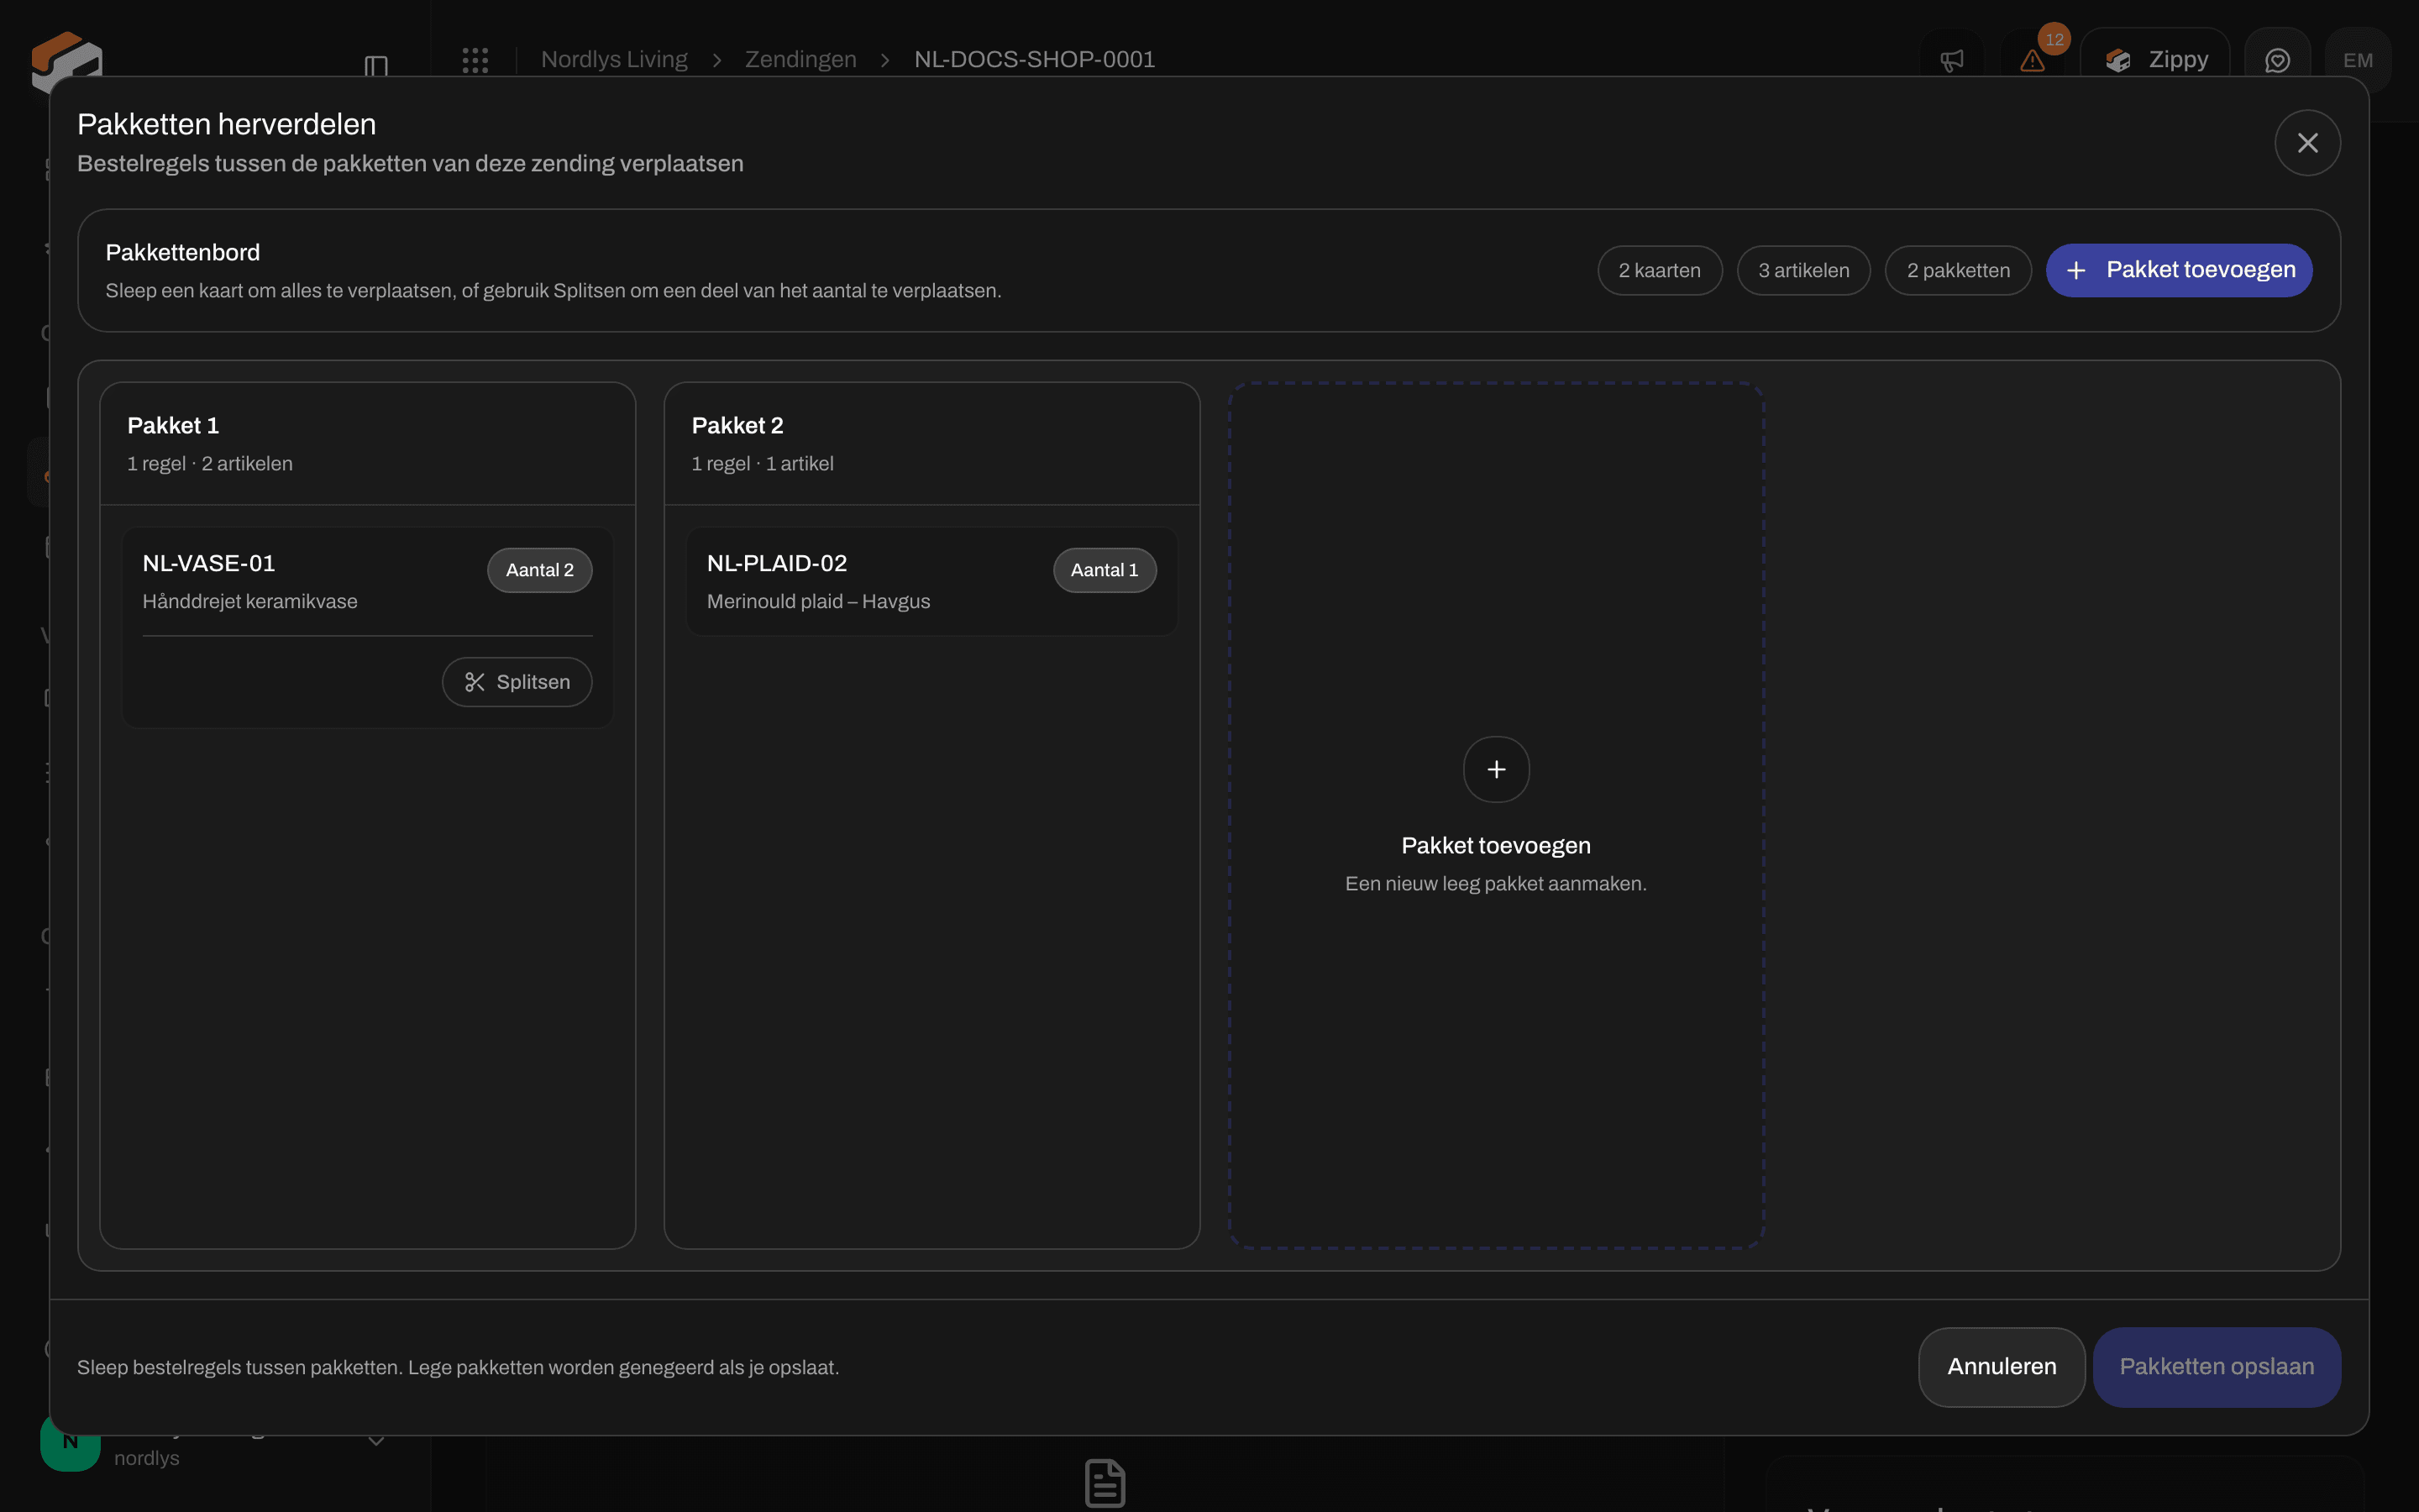
Task: Click the Aantal 1 badge
Action: pos(1105,570)
